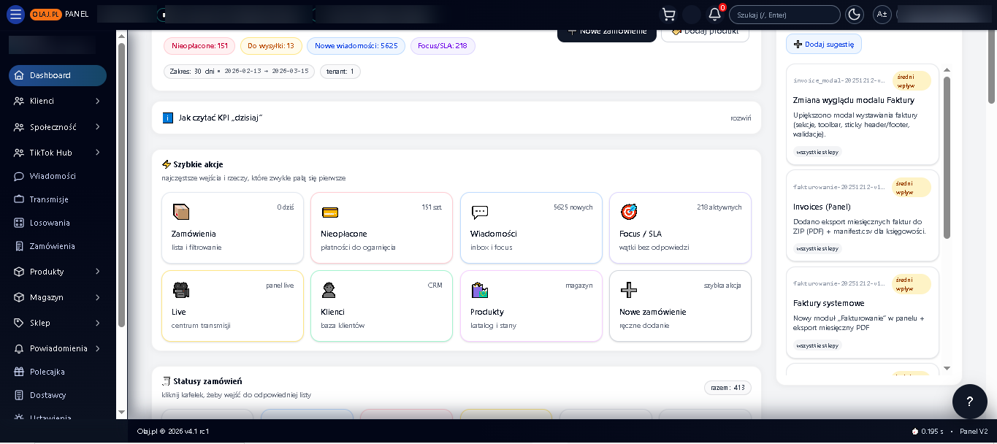The image size is (997, 444).
Task: Click the Szukaj search input field
Action: 784,15
